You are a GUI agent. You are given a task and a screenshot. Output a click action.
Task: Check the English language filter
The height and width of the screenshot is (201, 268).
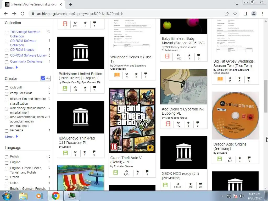click(7, 163)
